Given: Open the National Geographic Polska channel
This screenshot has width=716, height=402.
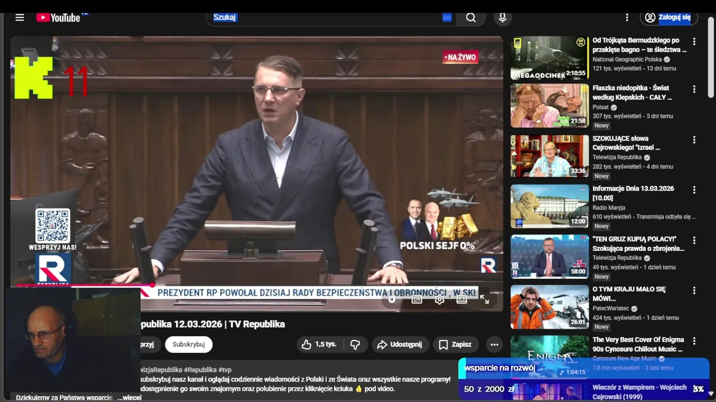Looking at the screenshot, I should point(627,59).
